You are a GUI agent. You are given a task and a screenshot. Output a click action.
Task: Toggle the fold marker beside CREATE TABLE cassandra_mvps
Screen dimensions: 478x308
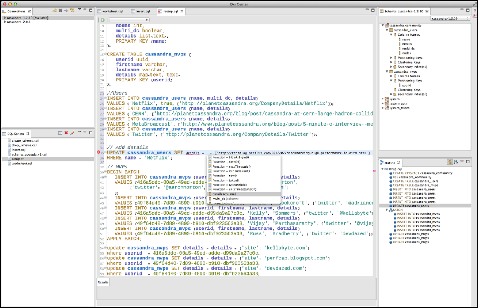[x=105, y=54]
